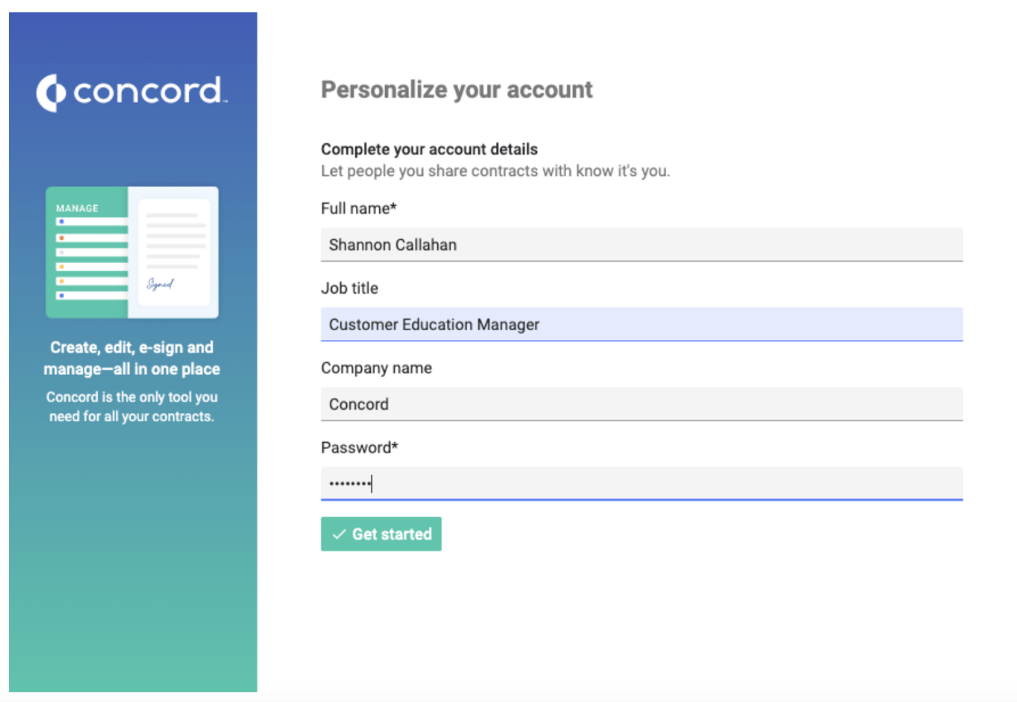Screen dimensions: 1017x702
Task: Click the blue bullet in the MANAGE list
Action: (x=62, y=220)
